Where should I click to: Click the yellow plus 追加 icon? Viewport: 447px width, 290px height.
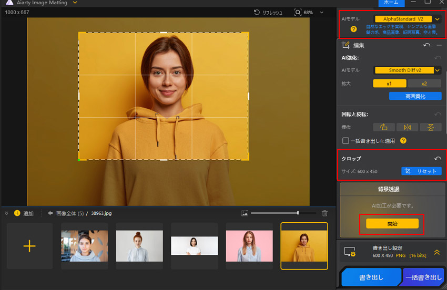click(x=17, y=213)
